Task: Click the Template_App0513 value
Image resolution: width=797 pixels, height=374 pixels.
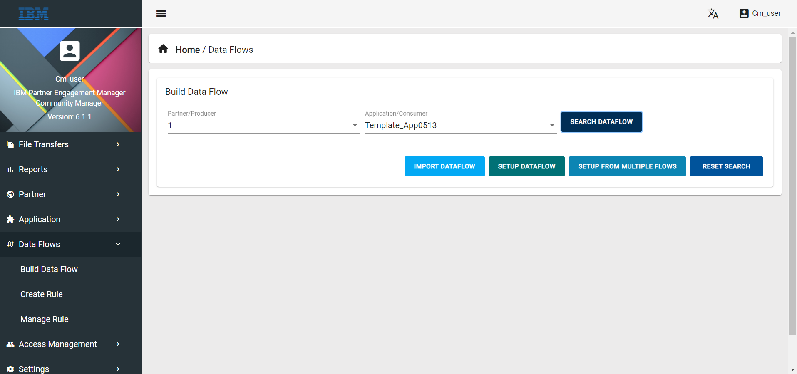Action: 401,125
